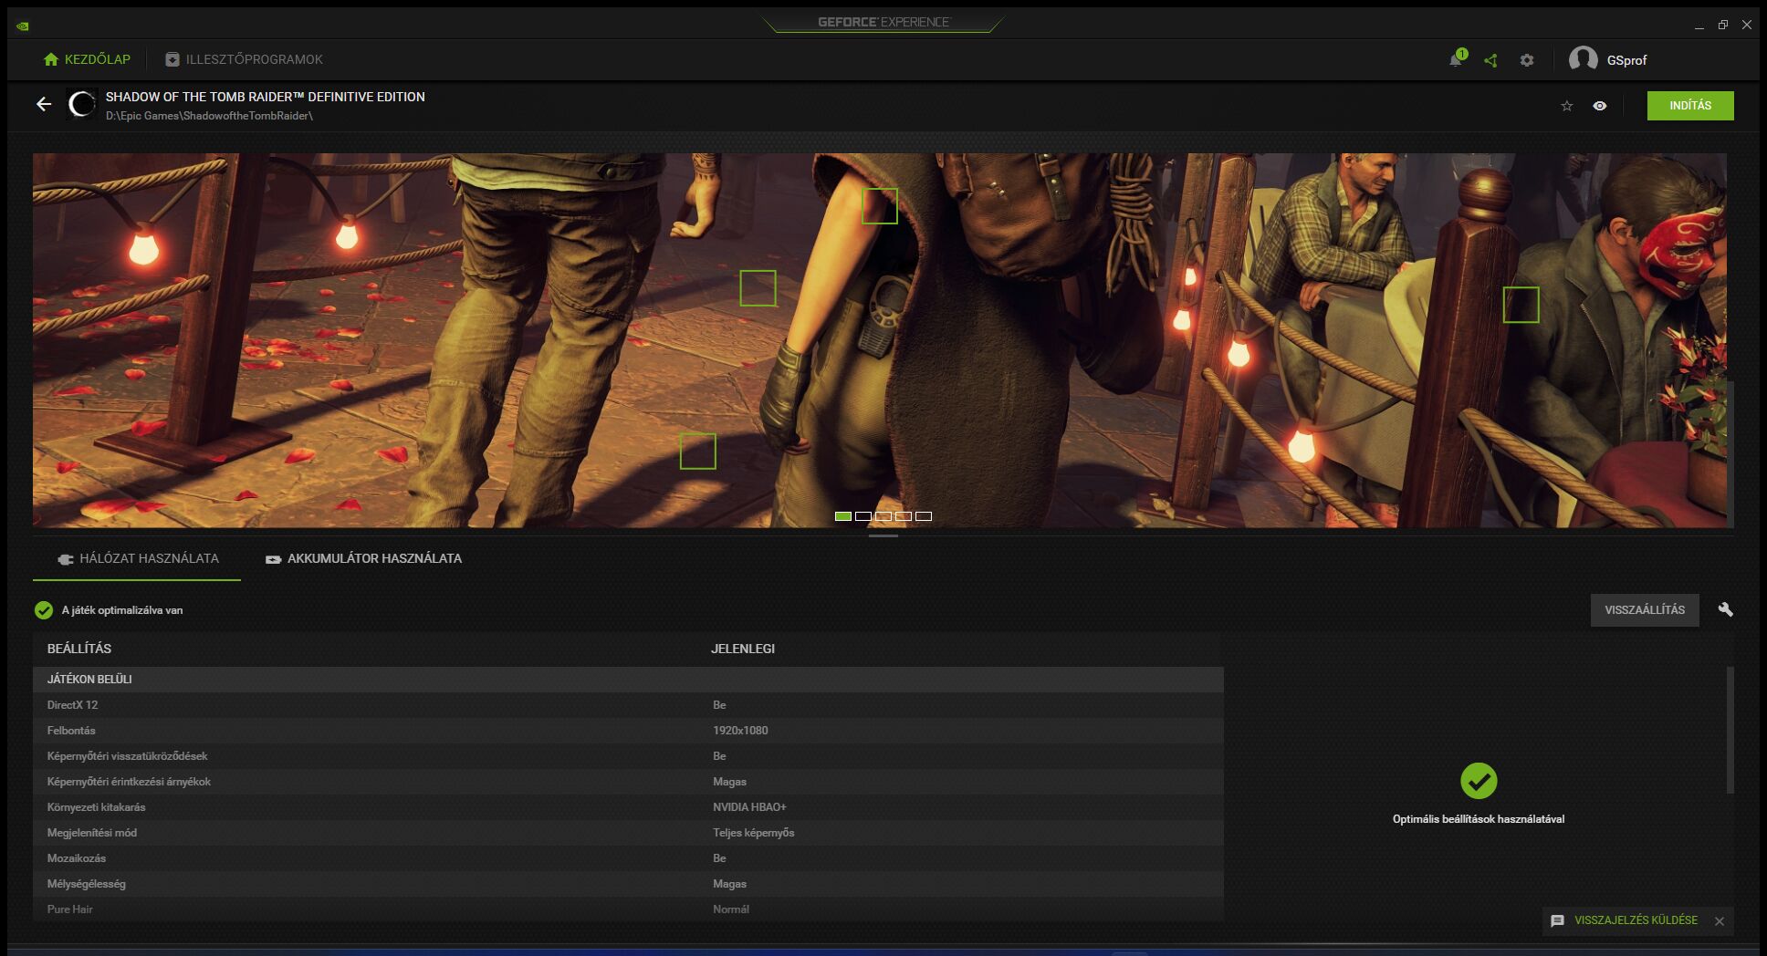
Task: Click the NVIDIA HBAO+ value
Action: point(749,807)
